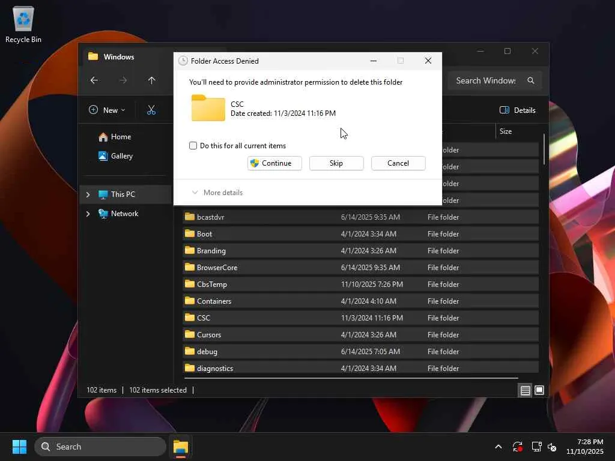Select the Branding folder

pyautogui.click(x=361, y=251)
